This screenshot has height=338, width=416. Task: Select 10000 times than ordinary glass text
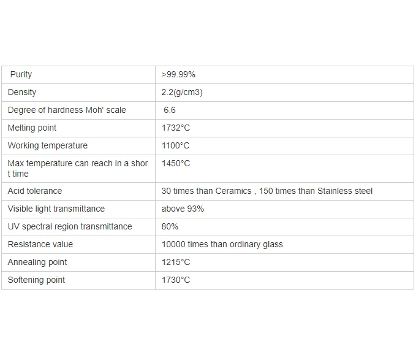222,245
